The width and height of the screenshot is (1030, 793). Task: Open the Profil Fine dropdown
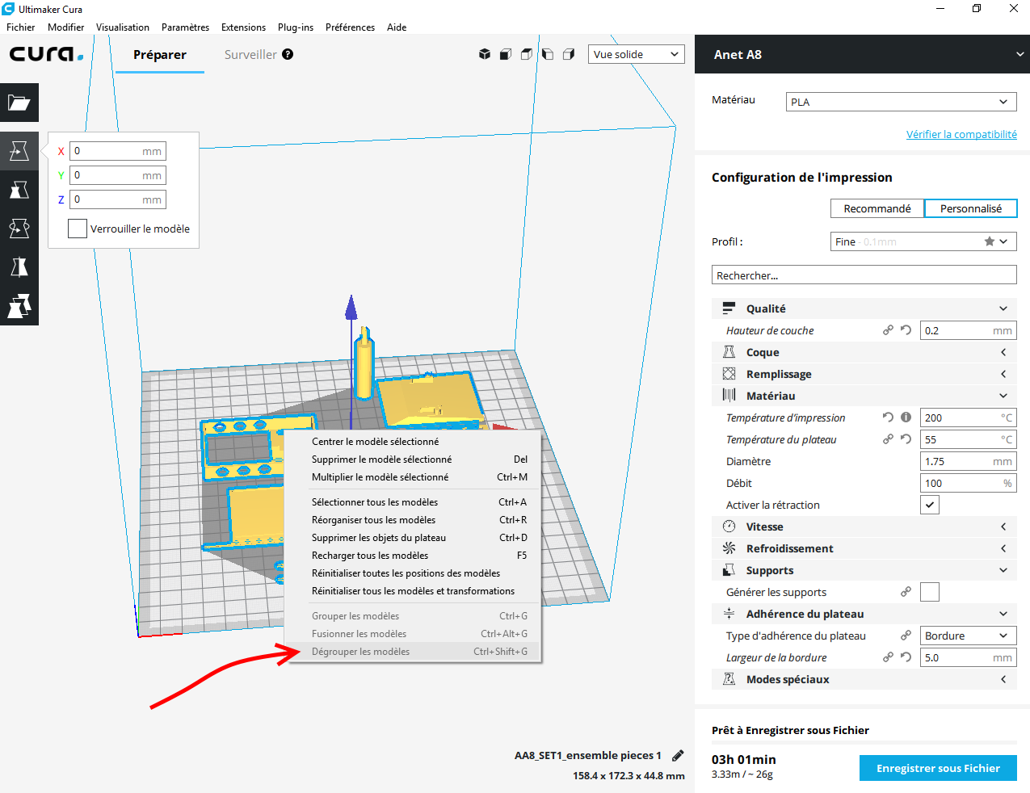point(923,241)
